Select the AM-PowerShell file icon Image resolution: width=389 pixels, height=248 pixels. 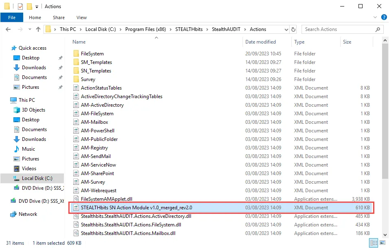[x=76, y=131]
